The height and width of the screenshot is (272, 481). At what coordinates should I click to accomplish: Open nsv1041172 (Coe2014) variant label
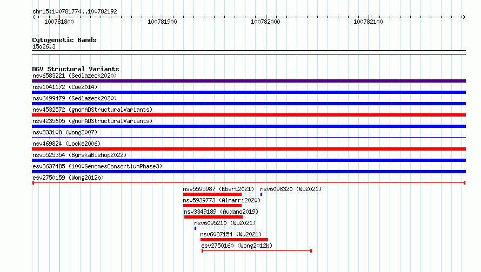pyautogui.click(x=65, y=87)
